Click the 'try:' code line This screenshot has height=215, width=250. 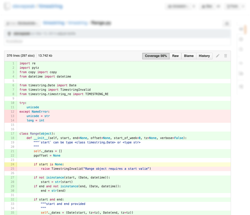[x=23, y=103]
